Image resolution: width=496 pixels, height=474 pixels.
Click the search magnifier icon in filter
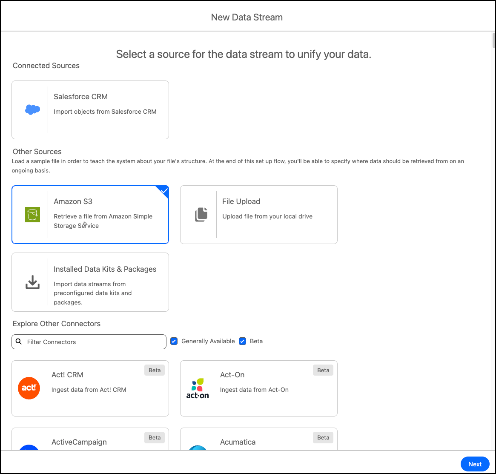pos(19,342)
